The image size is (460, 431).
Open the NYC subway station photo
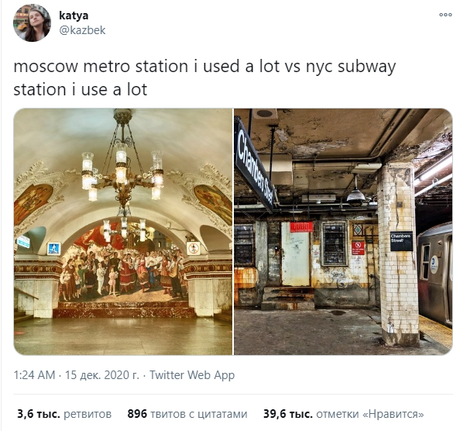(x=343, y=232)
